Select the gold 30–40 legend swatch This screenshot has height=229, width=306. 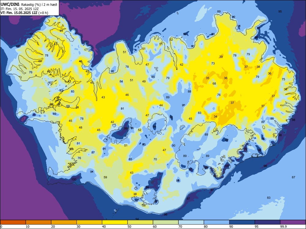pyautogui.click(x=89, y=222)
